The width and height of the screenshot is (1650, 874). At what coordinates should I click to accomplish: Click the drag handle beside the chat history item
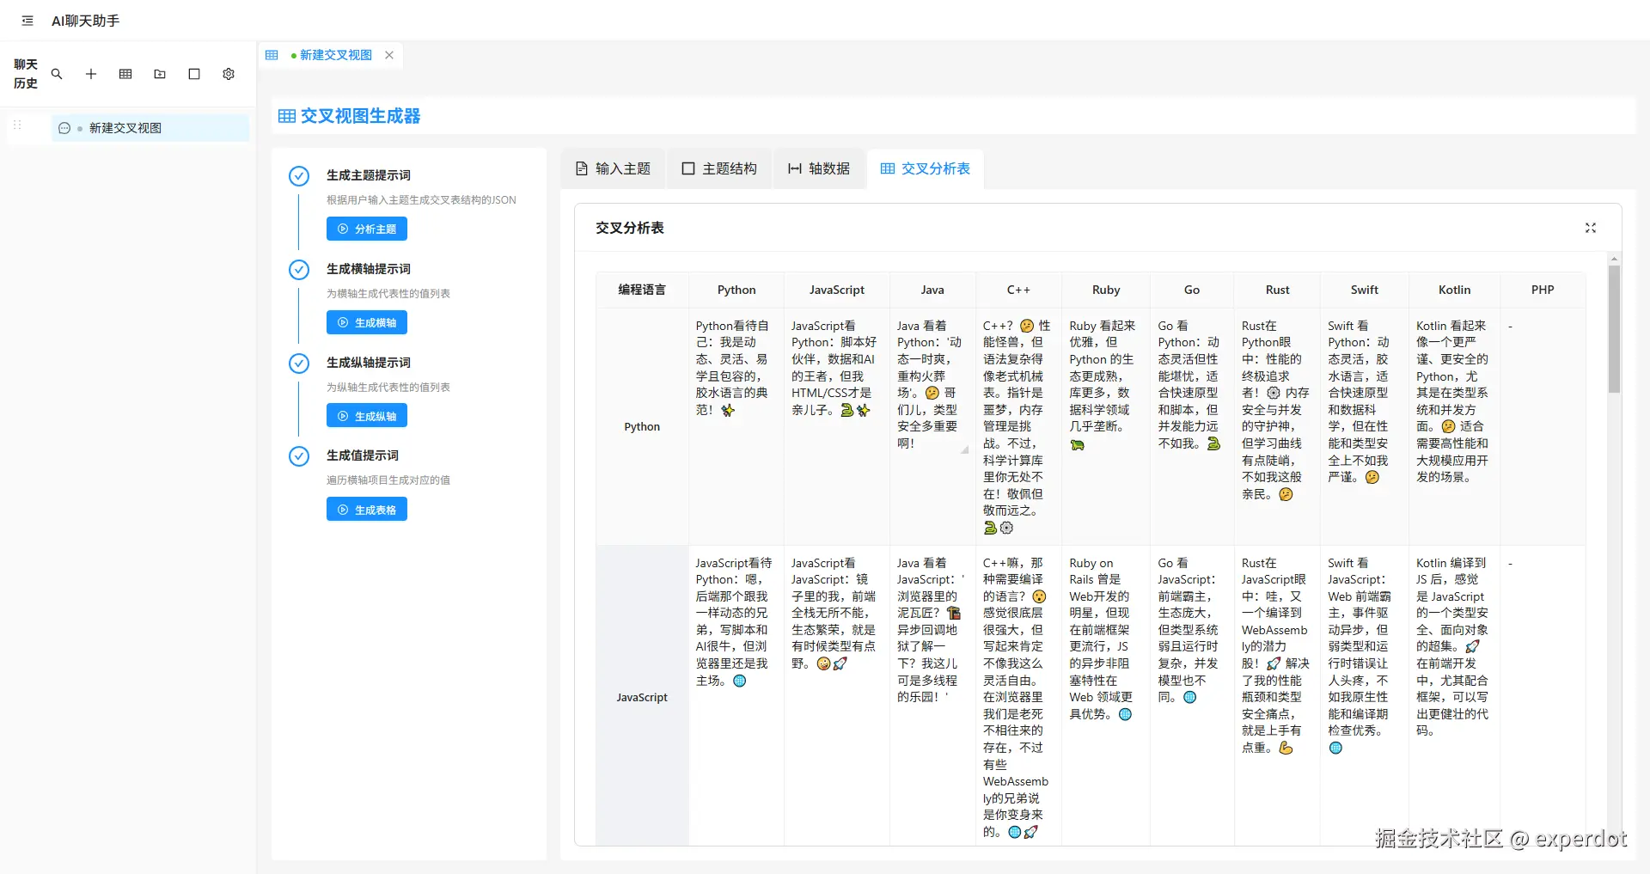pyautogui.click(x=16, y=125)
